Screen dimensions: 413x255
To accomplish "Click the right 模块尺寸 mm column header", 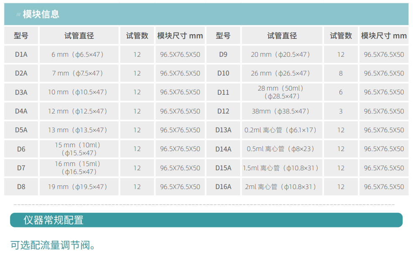I will pyautogui.click(x=384, y=35).
